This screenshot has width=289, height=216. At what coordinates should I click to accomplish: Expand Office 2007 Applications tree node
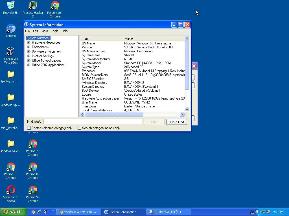pyautogui.click(x=29, y=65)
